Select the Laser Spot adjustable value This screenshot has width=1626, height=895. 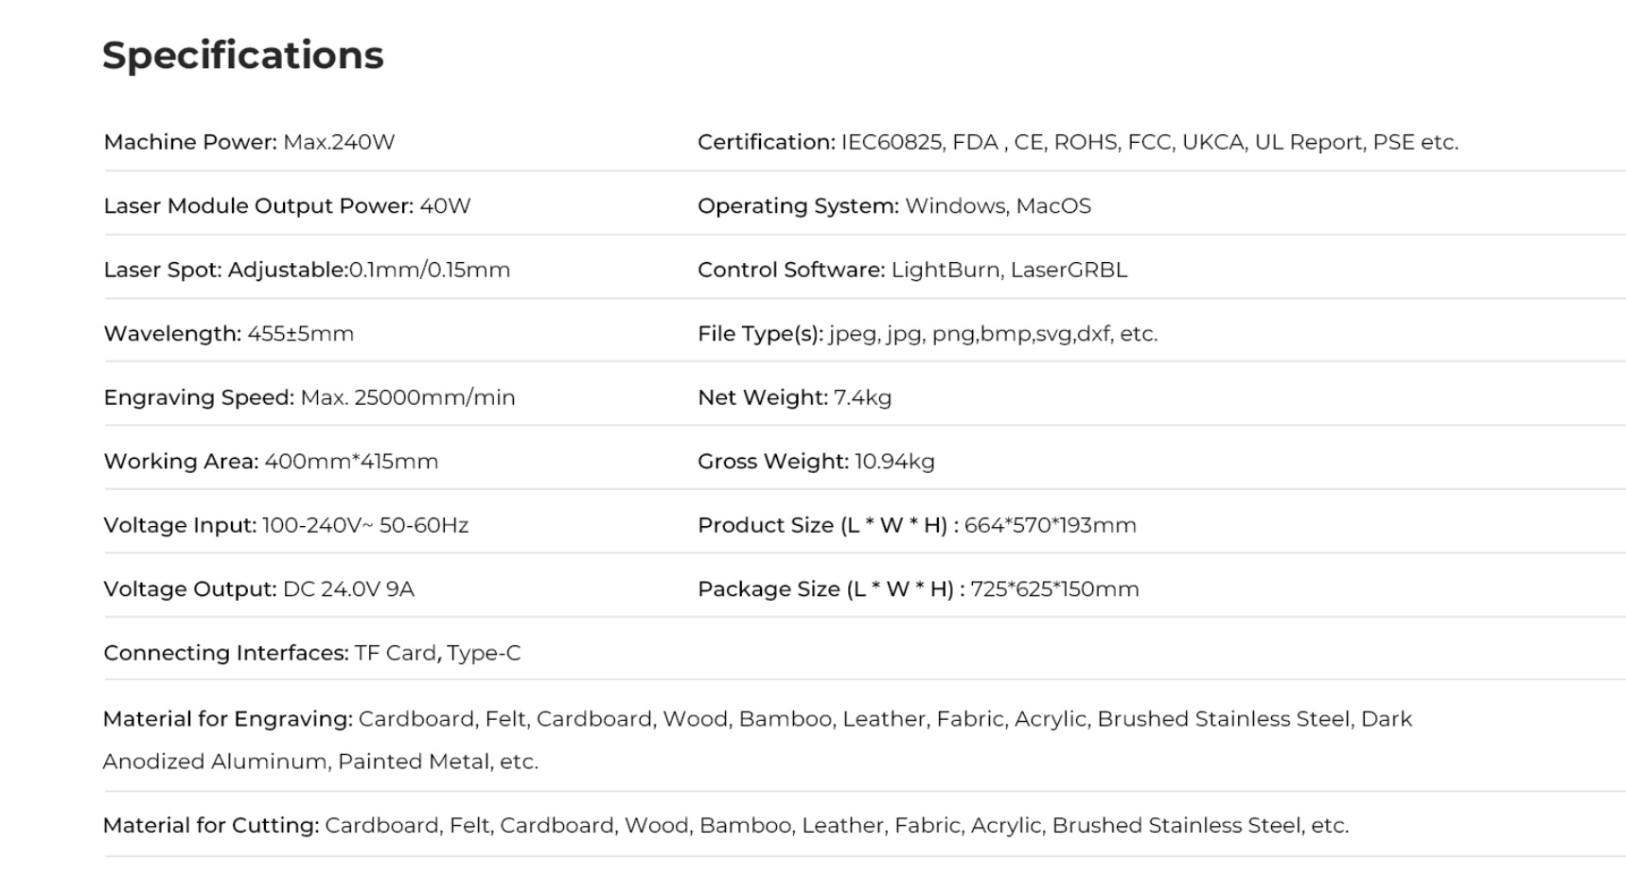[430, 270]
